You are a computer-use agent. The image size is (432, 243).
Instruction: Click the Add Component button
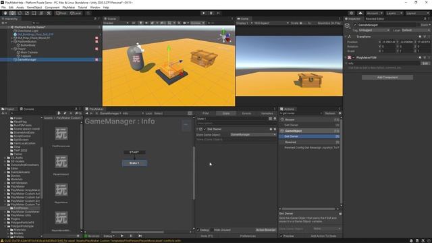click(x=387, y=78)
